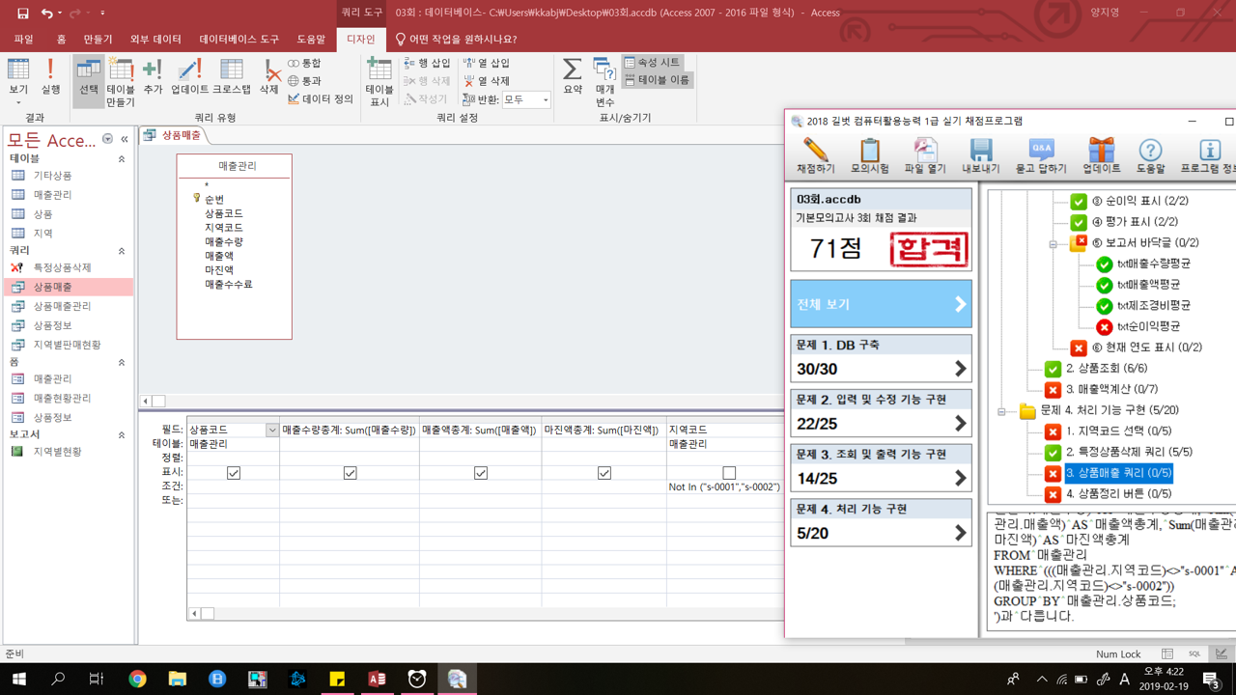
Task: Select the 테이블 만들기 query type icon
Action: click(x=121, y=79)
